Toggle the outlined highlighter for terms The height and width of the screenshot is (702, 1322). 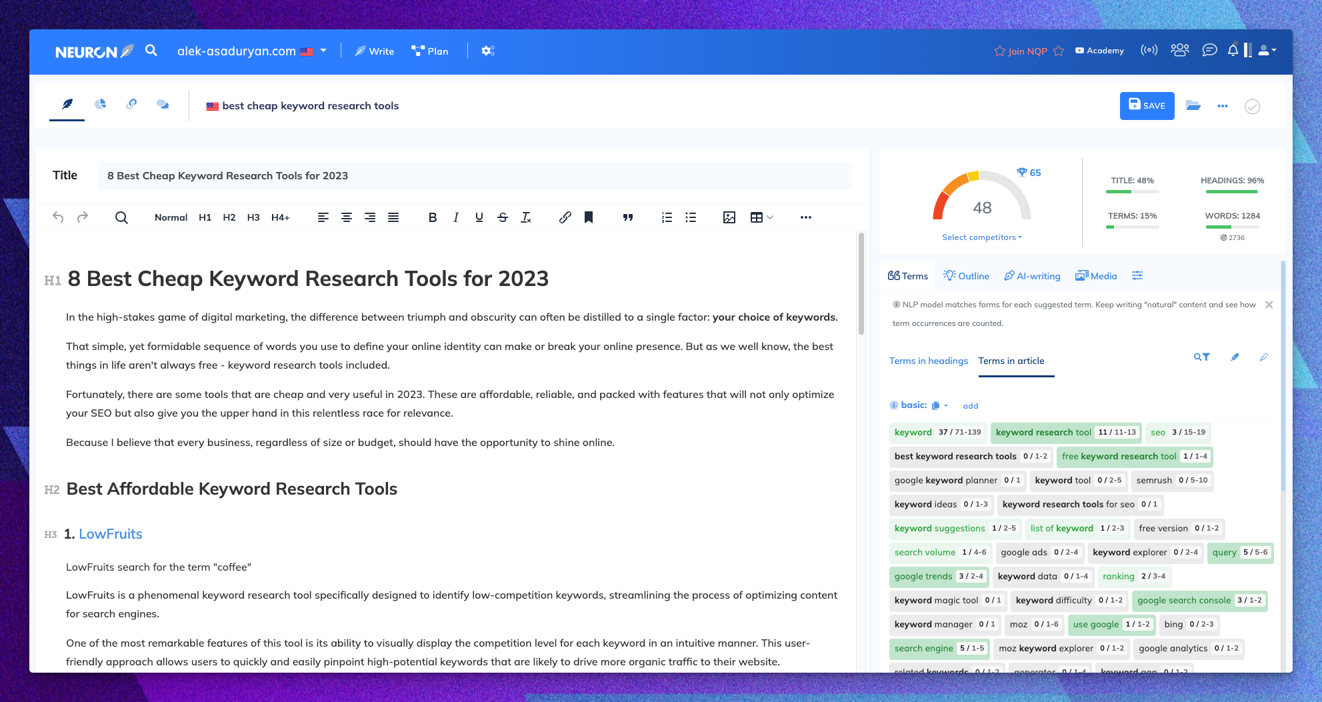(x=1263, y=357)
